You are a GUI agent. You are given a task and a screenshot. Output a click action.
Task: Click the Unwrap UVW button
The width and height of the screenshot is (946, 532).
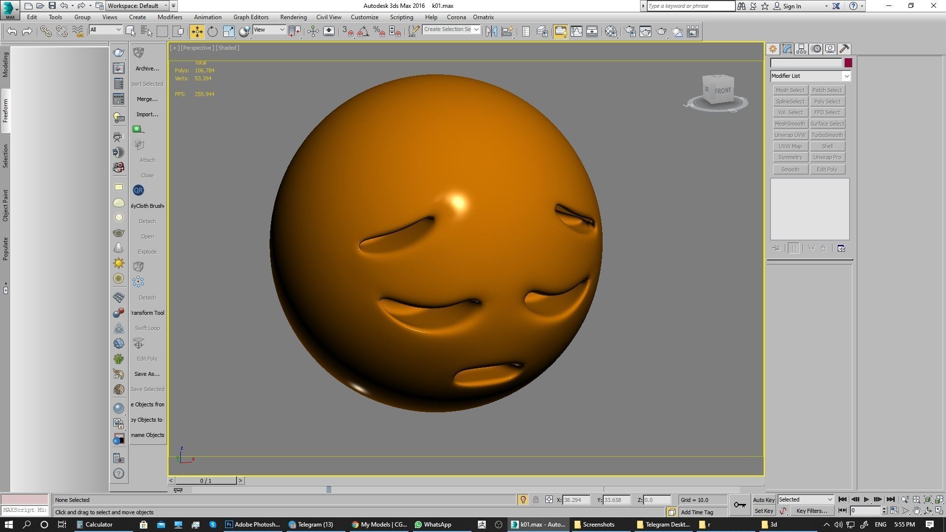(x=790, y=135)
